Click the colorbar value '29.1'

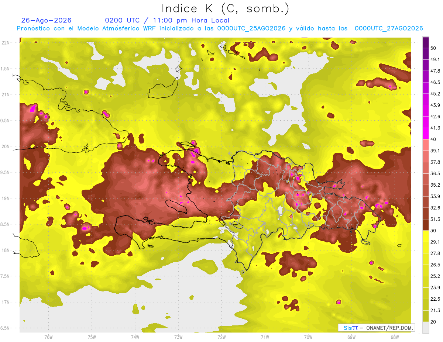pyautogui.click(x=435, y=242)
